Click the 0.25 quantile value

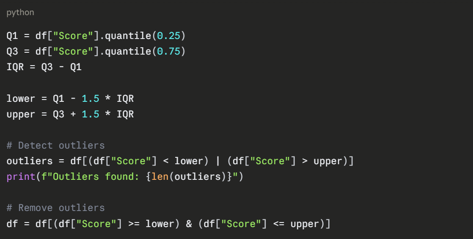point(168,36)
